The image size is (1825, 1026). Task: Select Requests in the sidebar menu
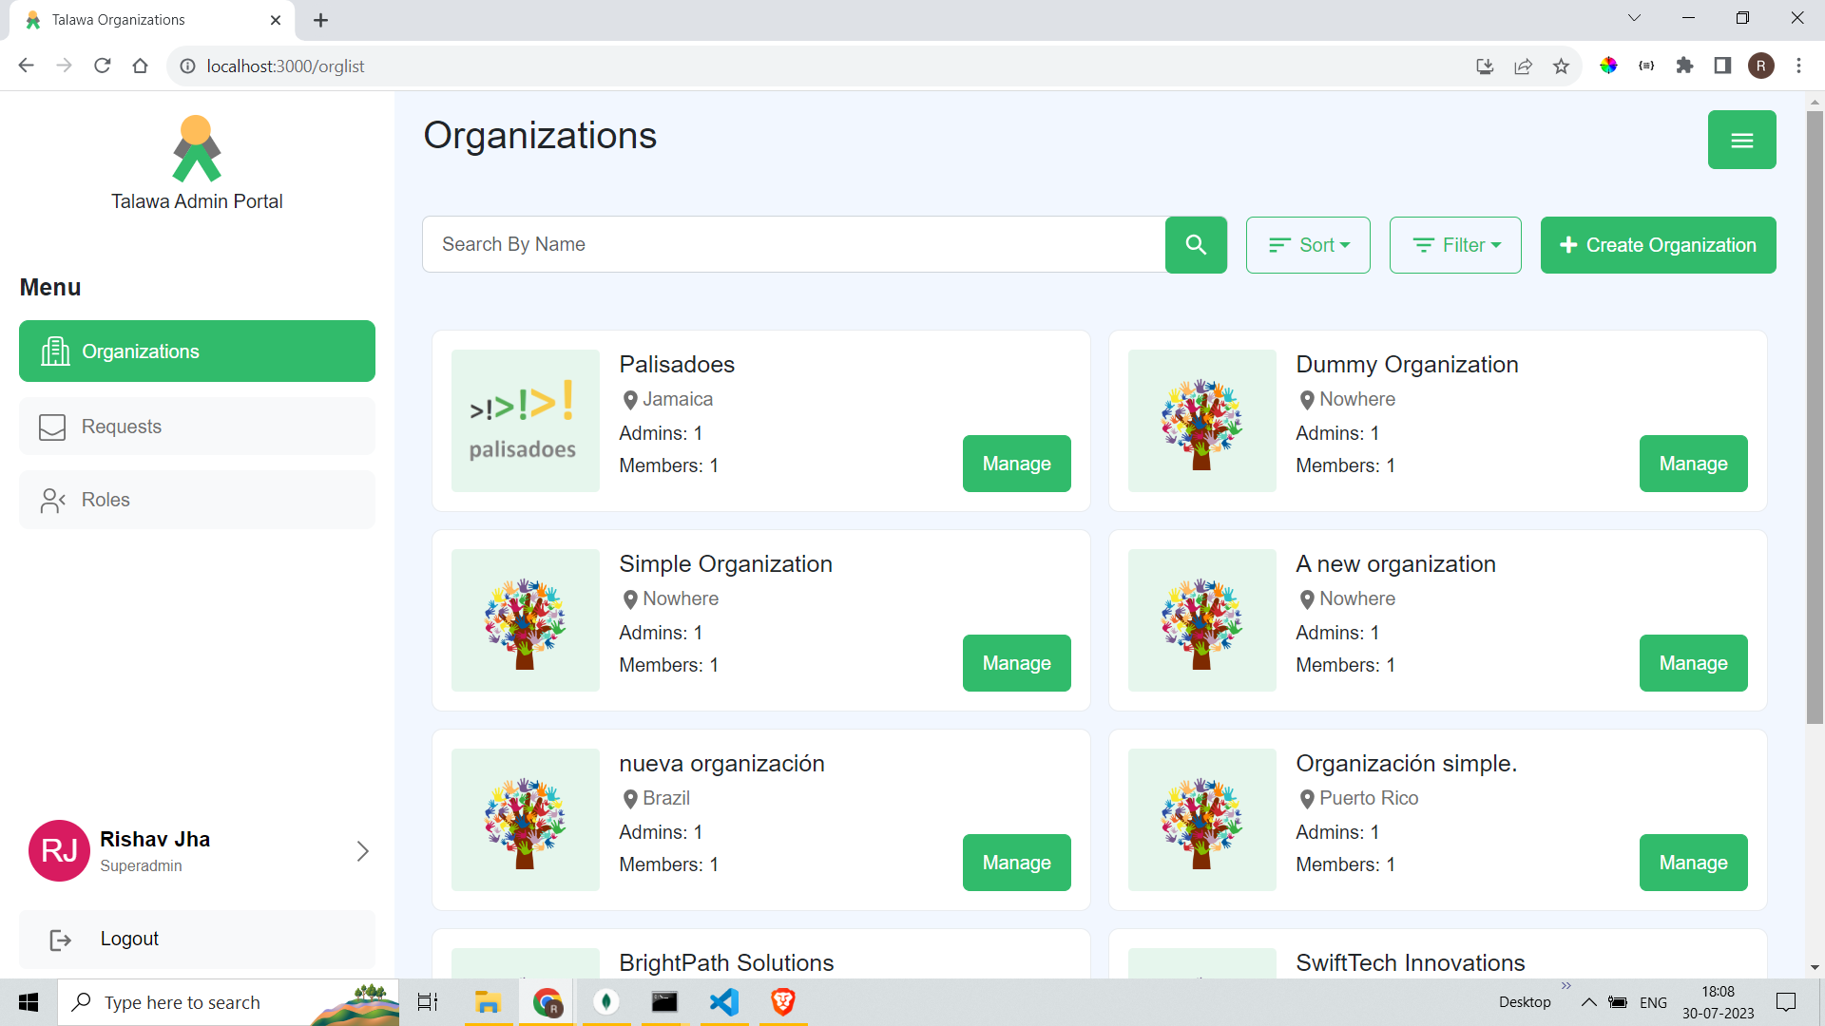tap(197, 427)
